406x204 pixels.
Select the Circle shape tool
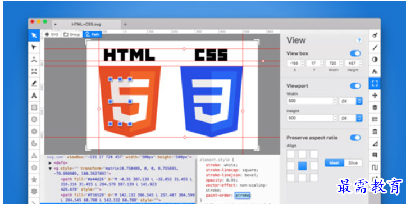click(34, 119)
